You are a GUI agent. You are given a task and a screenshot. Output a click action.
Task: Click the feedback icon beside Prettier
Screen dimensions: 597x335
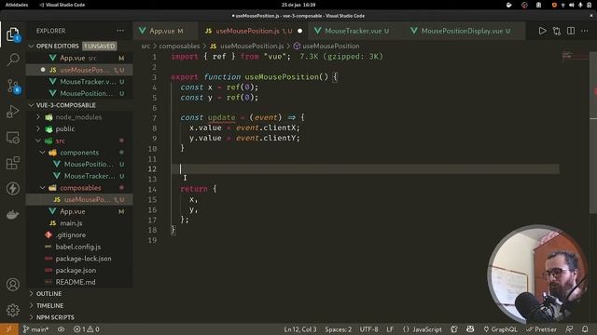[x=569, y=329]
